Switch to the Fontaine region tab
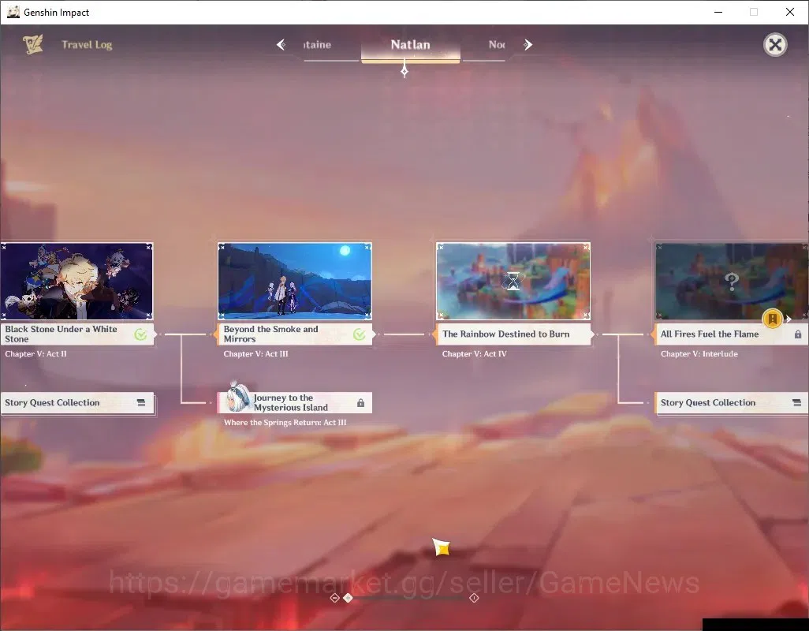 click(317, 45)
